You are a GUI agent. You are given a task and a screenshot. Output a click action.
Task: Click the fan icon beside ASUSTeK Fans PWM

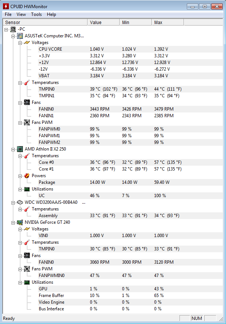pos(27,122)
